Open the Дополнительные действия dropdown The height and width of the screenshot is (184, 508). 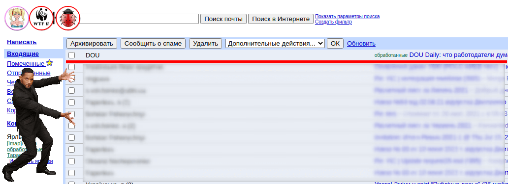click(275, 44)
